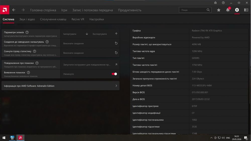Click the search magnifier icon
Screen dimensions: 251x141
pyautogui.click(x=208, y=10)
